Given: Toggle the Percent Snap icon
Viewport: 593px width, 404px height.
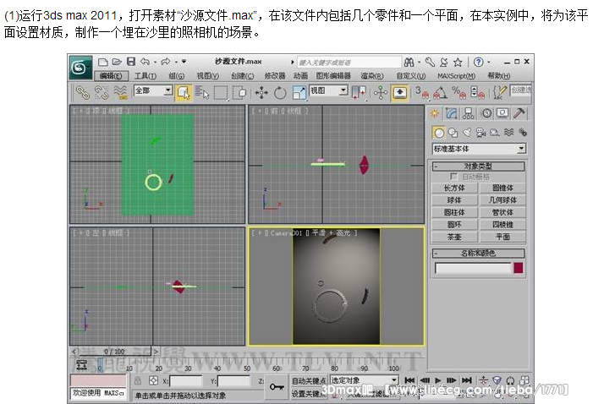Looking at the screenshot, I should 459,93.
